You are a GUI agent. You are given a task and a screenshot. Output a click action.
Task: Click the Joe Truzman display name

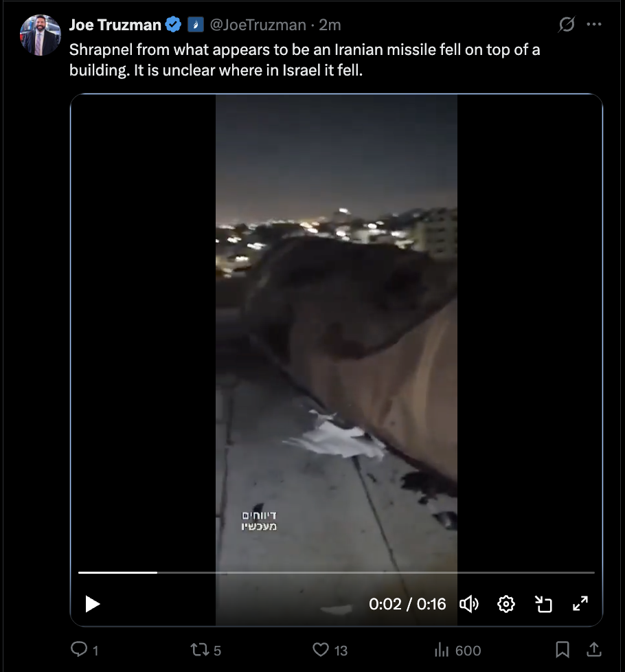pyautogui.click(x=115, y=25)
